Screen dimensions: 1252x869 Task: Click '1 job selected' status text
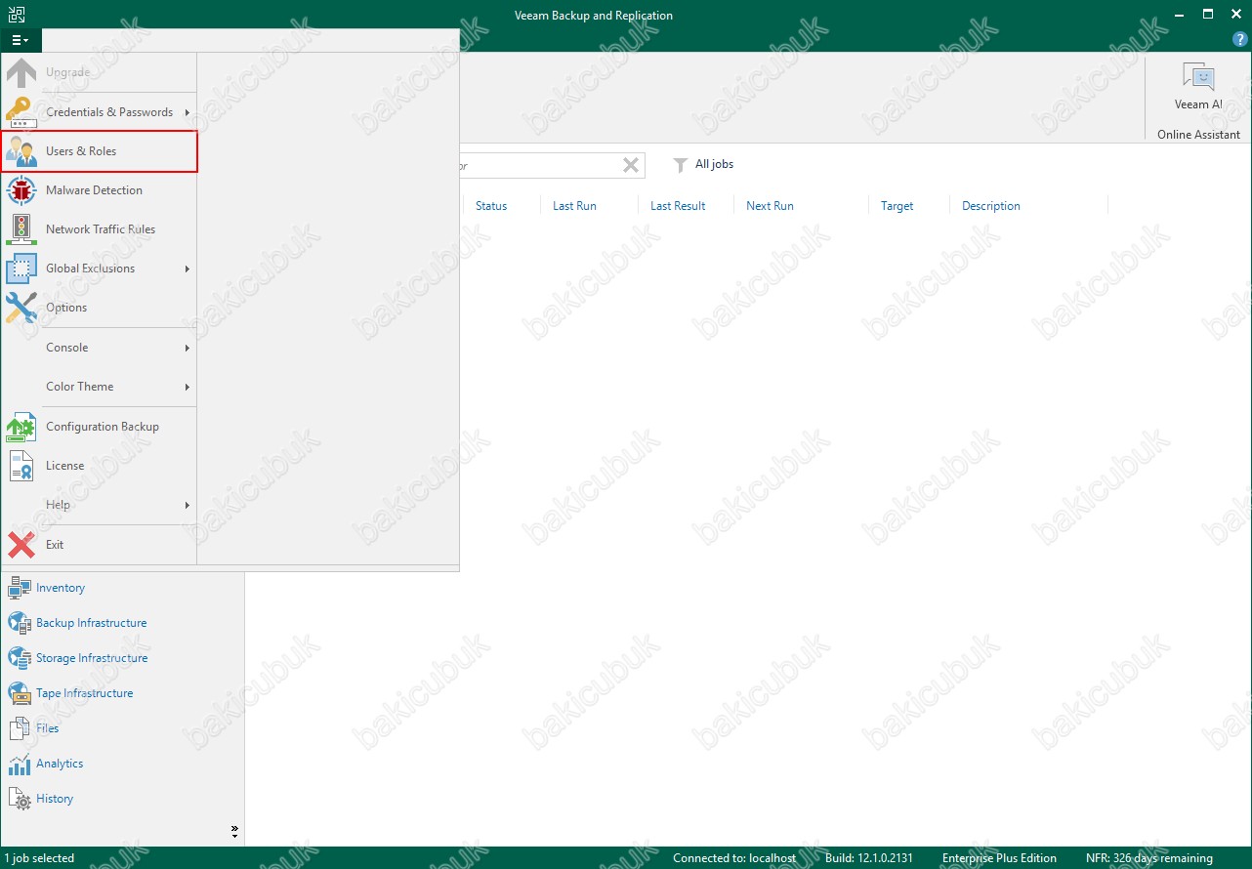pyautogui.click(x=39, y=858)
